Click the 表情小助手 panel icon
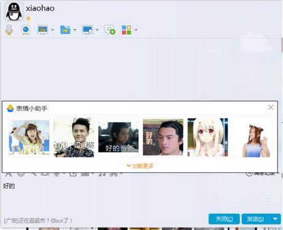The width and height of the screenshot is (283, 230). pyautogui.click(x=10, y=108)
